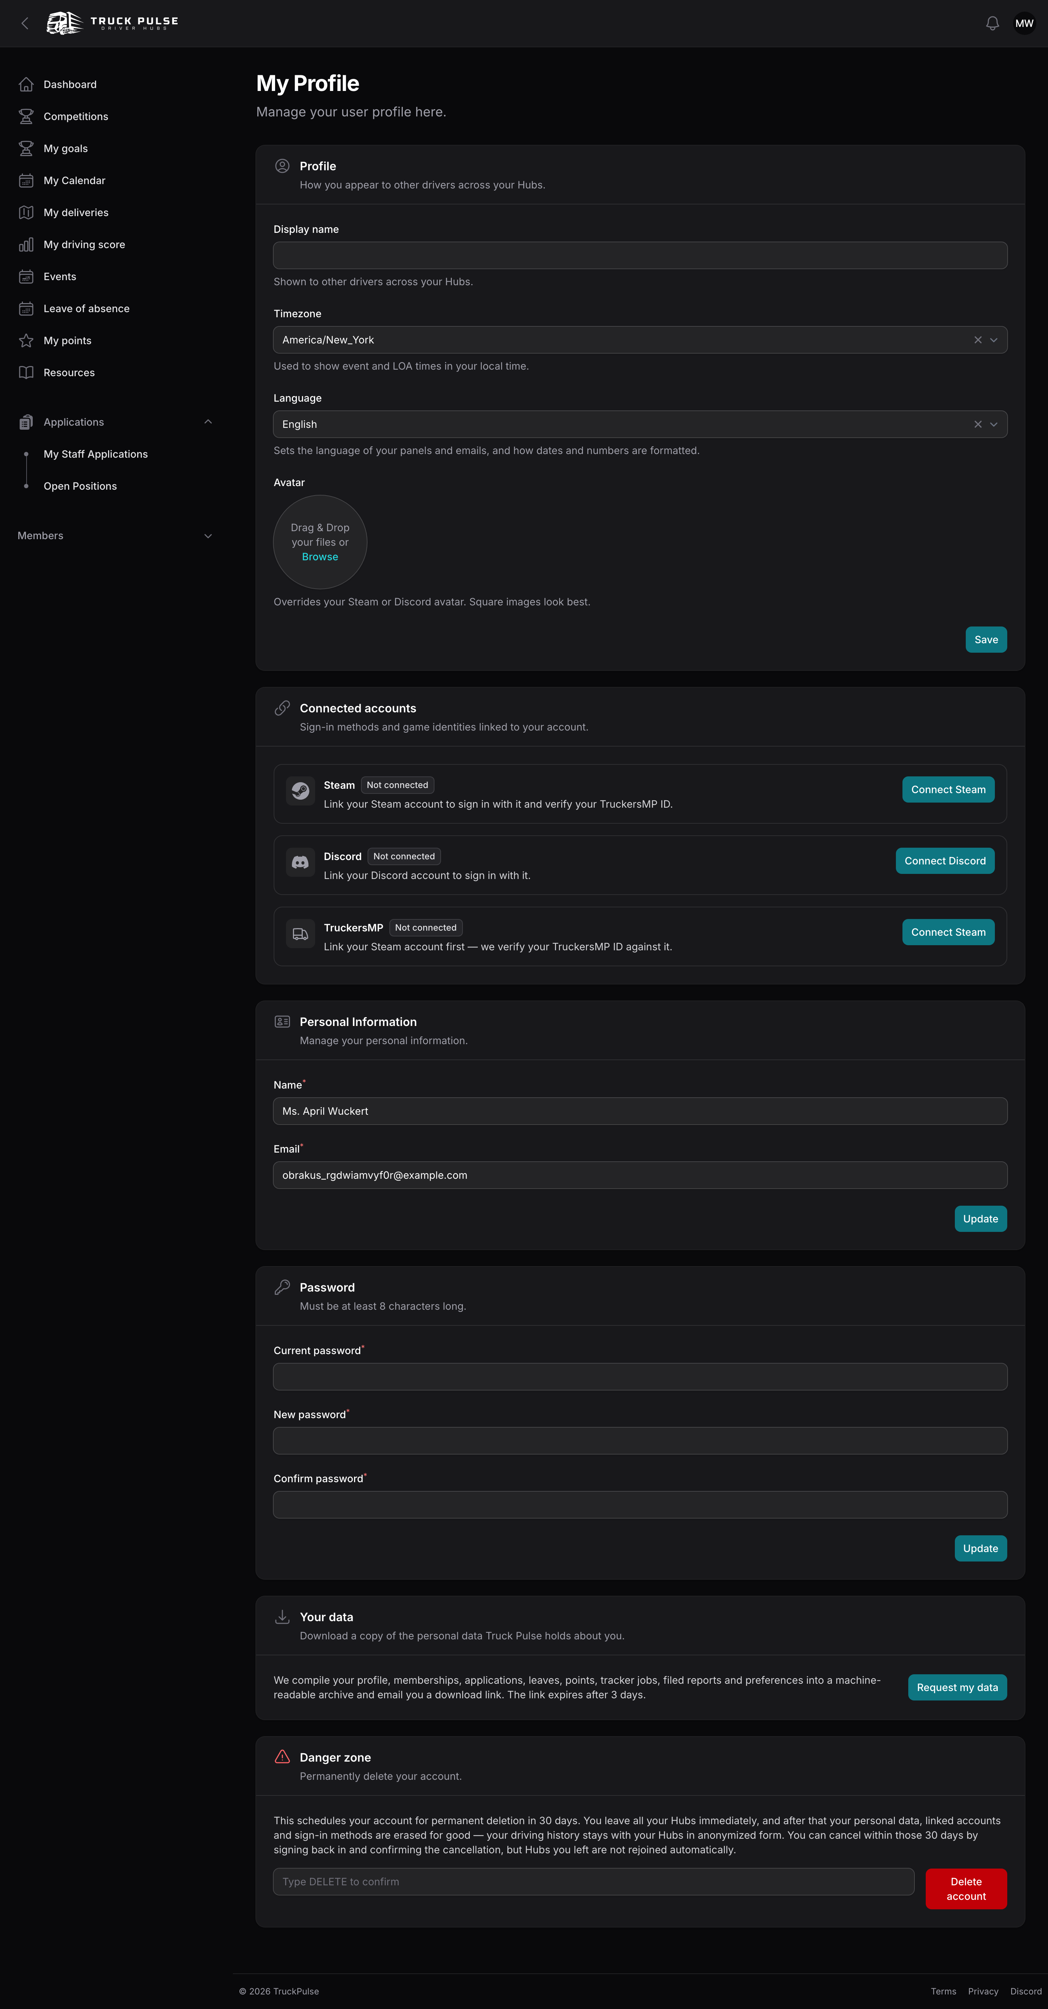Open the English language combo box
The image size is (1048, 2009).
pos(640,424)
